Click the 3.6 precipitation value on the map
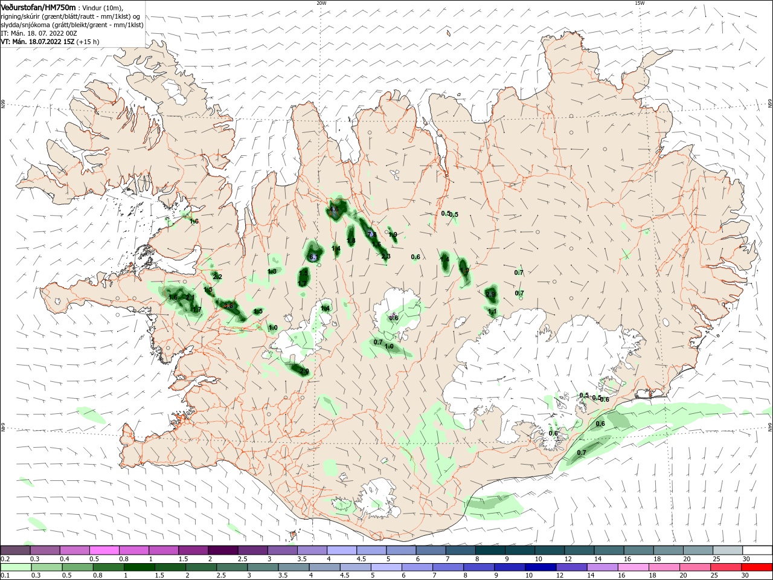This screenshot has height=580, width=773. tap(228, 306)
